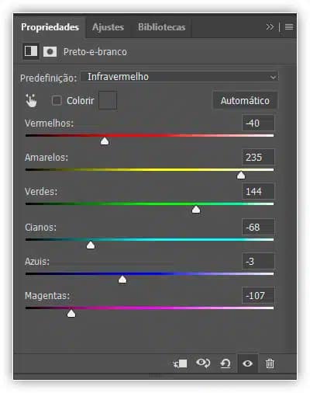Switch to the Bibliotecas tab
This screenshot has height=393, width=310.
point(161,27)
